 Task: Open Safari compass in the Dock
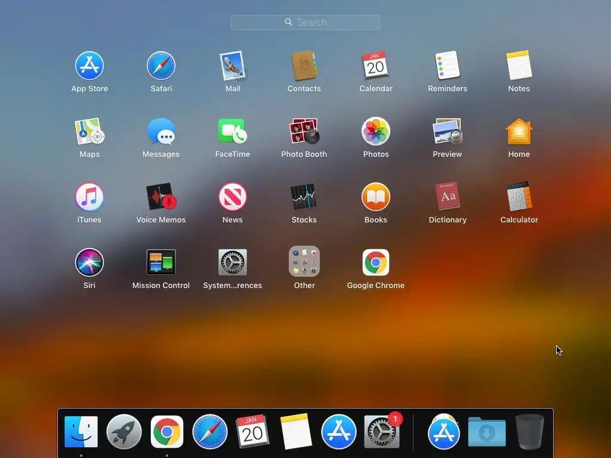tap(209, 432)
